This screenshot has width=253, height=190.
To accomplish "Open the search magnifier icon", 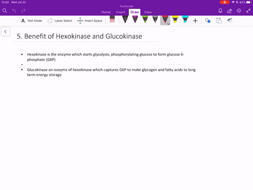I will pos(5,11).
